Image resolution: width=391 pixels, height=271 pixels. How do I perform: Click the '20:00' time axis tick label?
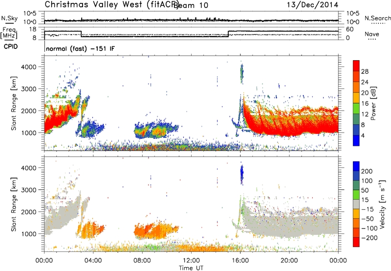tap(289, 261)
